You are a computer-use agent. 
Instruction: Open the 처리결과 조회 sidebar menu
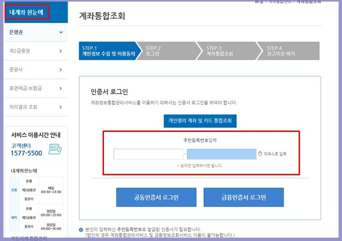pyautogui.click(x=36, y=107)
